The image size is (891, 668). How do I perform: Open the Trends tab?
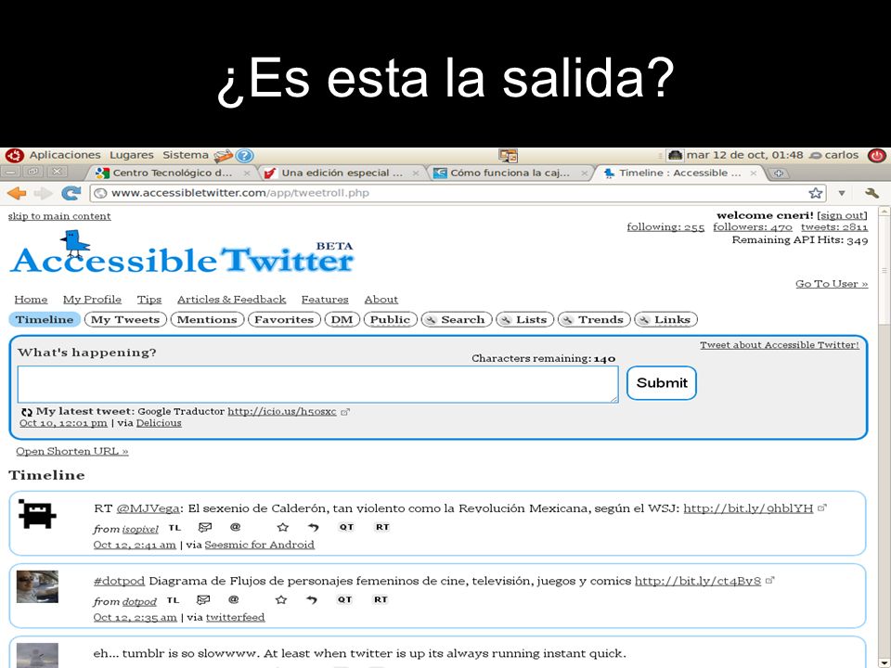(594, 319)
